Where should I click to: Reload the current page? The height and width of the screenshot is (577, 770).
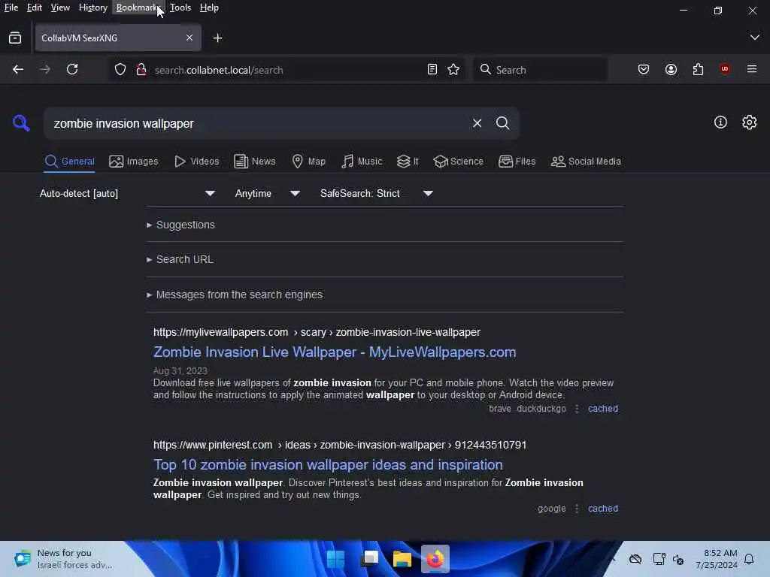[x=72, y=70]
